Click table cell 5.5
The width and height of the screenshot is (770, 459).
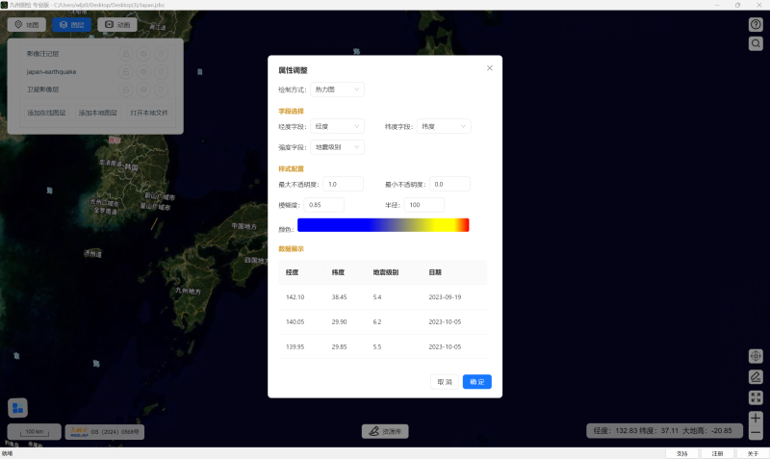pos(377,346)
